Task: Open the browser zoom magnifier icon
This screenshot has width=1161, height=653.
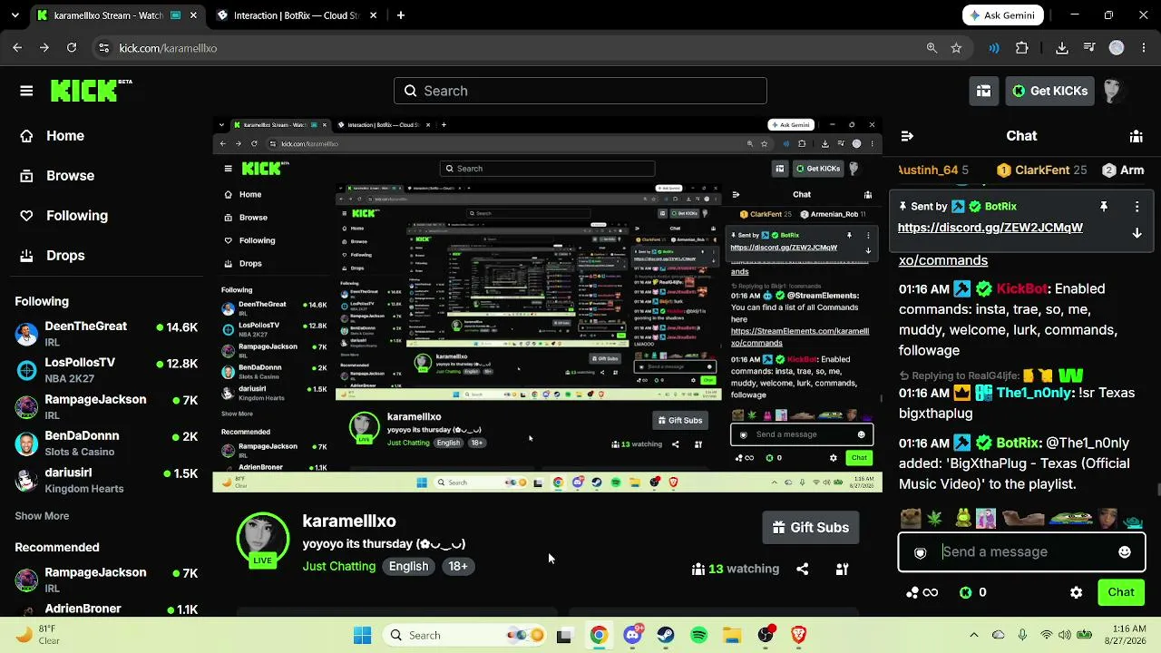Action: pyautogui.click(x=932, y=48)
